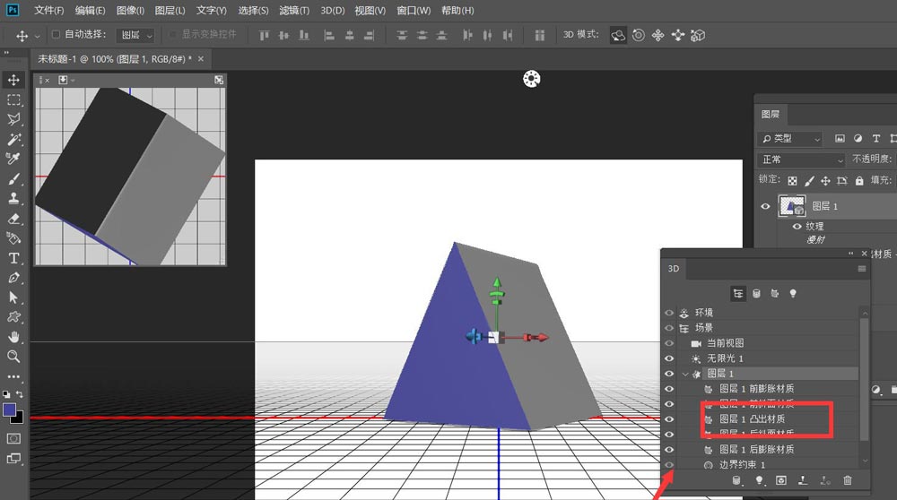This screenshot has height=500, width=897.
Task: Select 当前视图 in 3D panel
Action: (726, 343)
